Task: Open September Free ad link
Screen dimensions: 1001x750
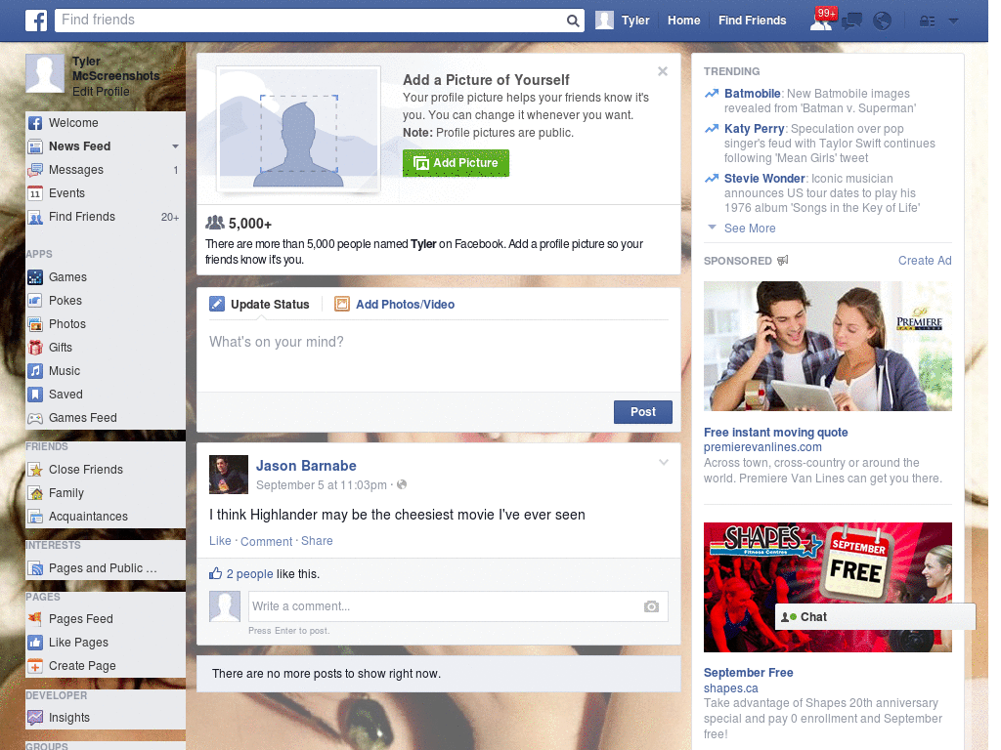Action: (x=748, y=672)
